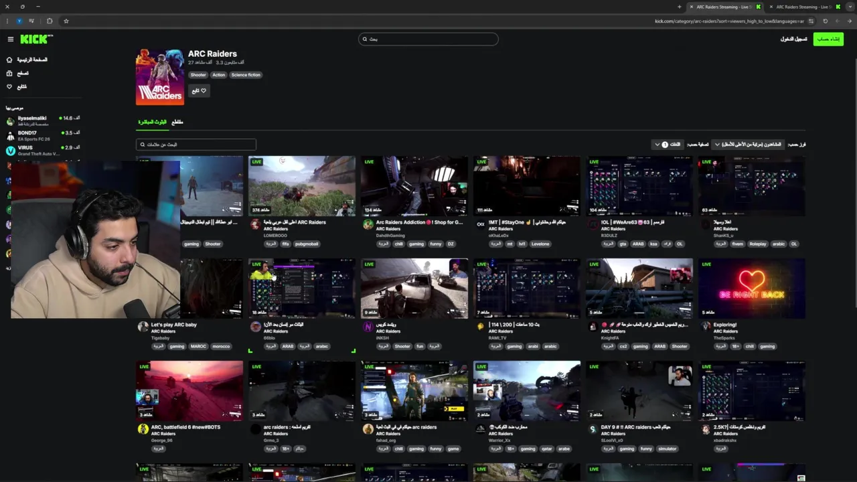Open the KnightFA stream thumbnail
This screenshot has width=857, height=482.
click(639, 289)
